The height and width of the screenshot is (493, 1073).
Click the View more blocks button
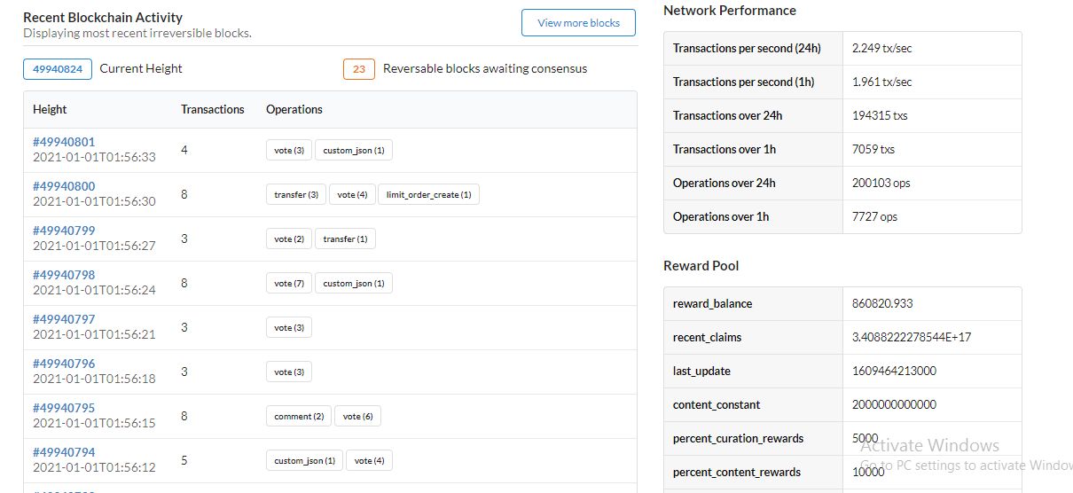(x=578, y=23)
